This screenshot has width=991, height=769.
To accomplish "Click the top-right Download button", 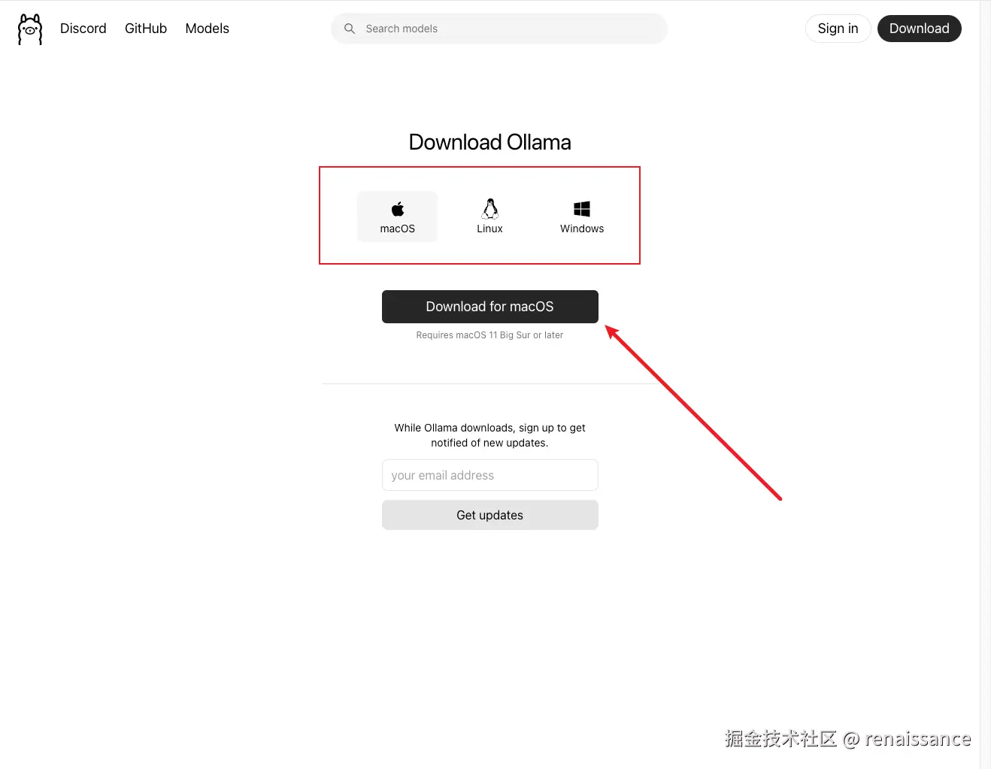I will [919, 29].
